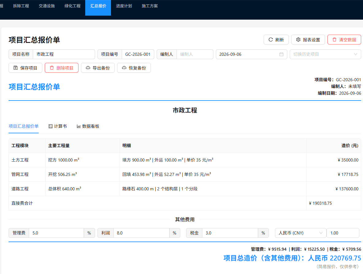This screenshot has width=363, height=274.
Task: Click the subtotal value ¥ 190318.75
Action: [x=320, y=203]
